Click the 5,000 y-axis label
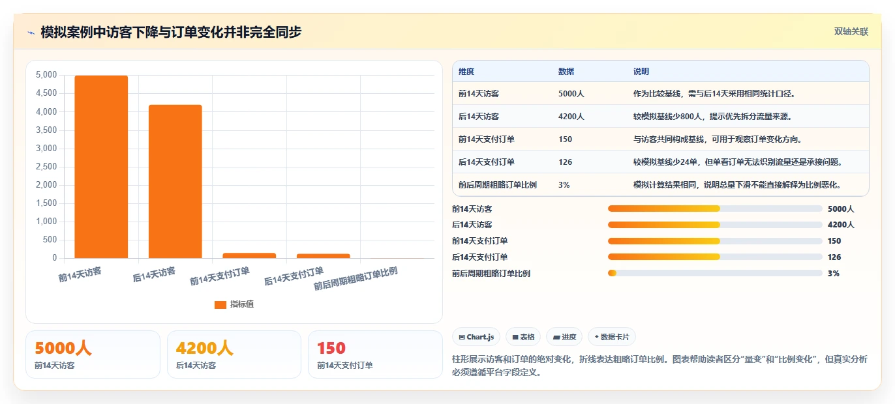Viewport: 895px width, 404px height. click(x=46, y=75)
